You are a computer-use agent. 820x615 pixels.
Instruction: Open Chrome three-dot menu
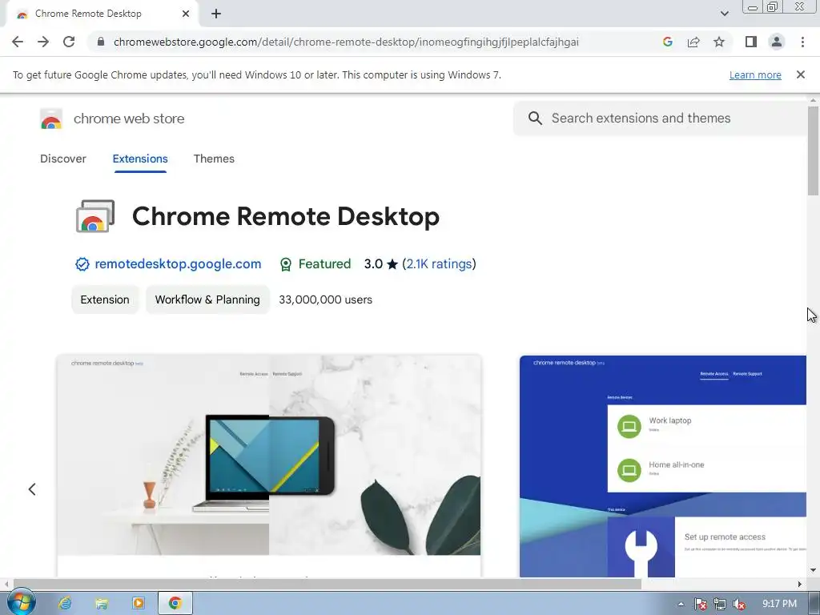point(802,42)
